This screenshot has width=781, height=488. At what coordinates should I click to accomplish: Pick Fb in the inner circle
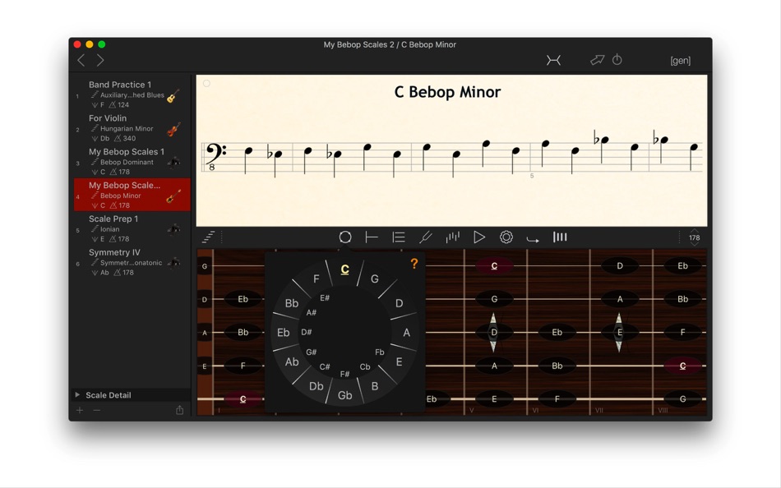click(380, 352)
